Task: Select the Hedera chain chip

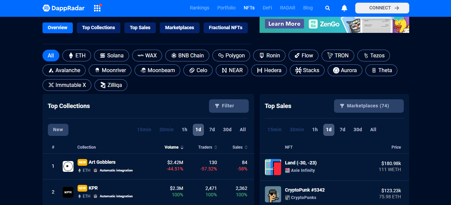Action: pyautogui.click(x=269, y=70)
